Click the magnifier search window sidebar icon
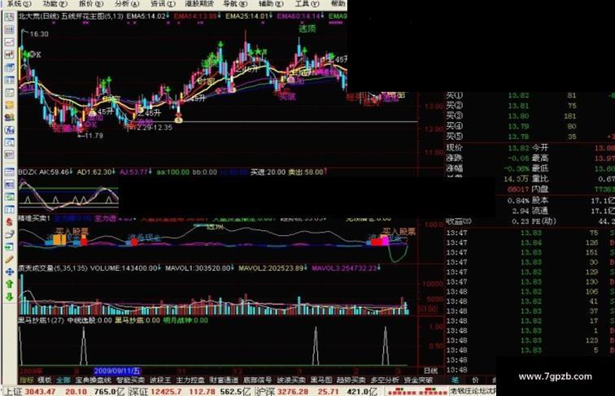 (10, 142)
